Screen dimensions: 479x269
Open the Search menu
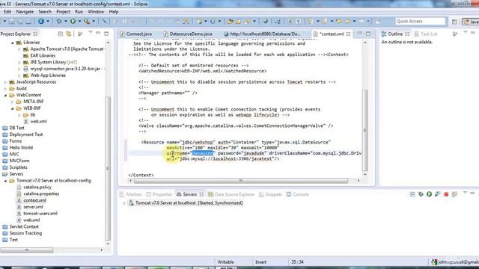[45, 12]
